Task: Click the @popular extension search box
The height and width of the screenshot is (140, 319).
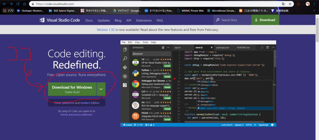Action: pyautogui.click(x=151, y=54)
